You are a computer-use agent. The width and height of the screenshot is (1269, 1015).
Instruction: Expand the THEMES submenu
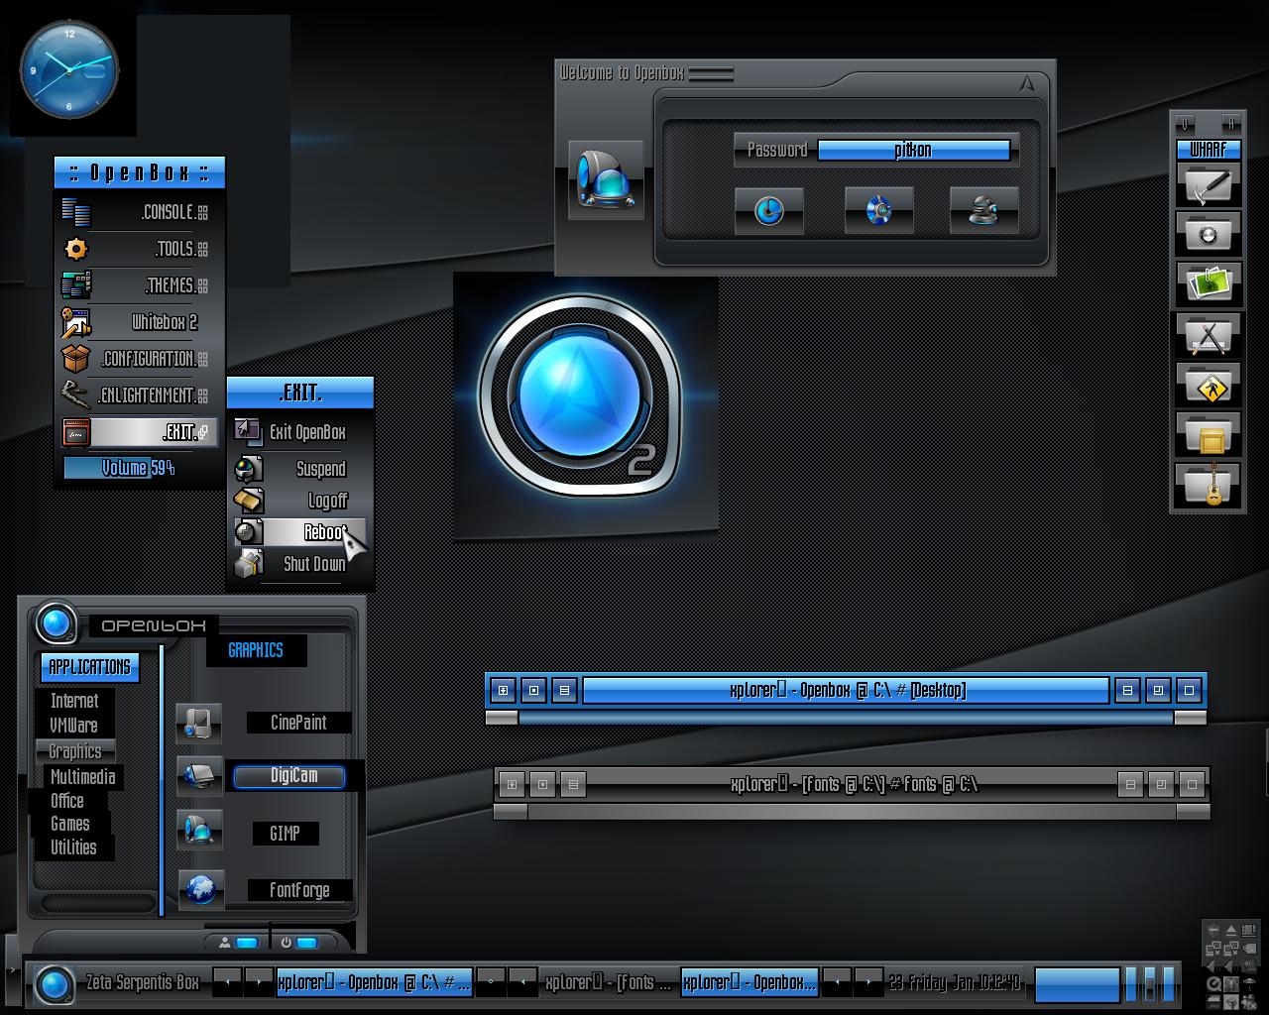(202, 285)
